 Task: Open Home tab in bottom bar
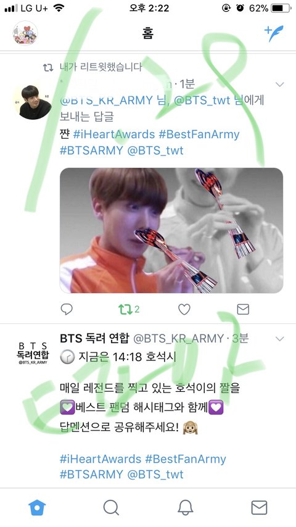point(37,507)
